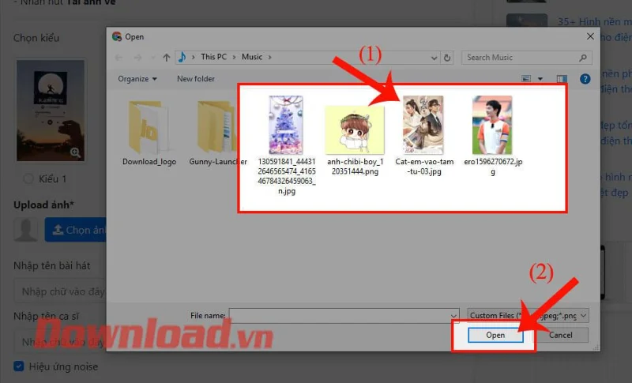Expand the address bar history dropdown
This screenshot has height=383, width=632.
click(x=434, y=58)
